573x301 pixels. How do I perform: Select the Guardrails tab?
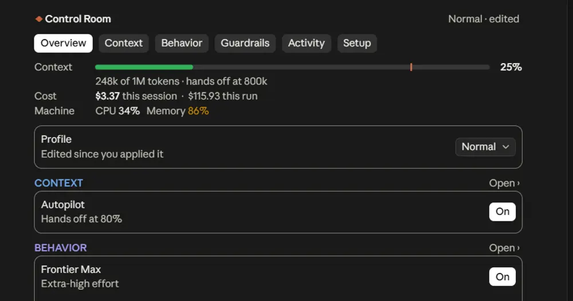pos(245,43)
